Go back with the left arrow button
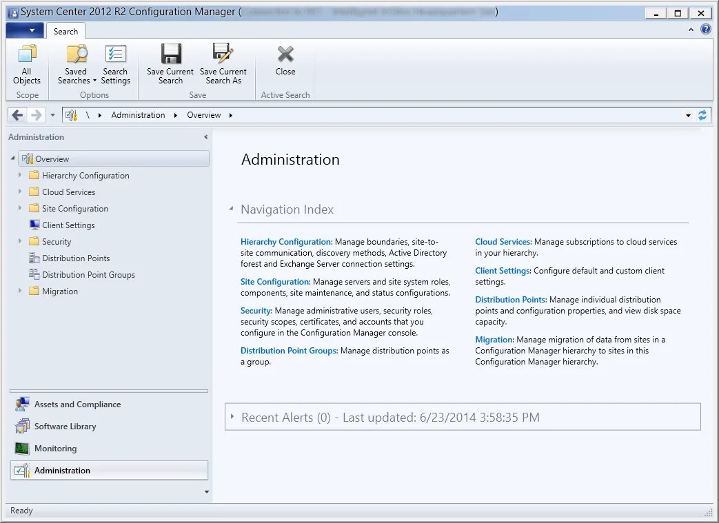This screenshot has width=719, height=523. (17, 115)
